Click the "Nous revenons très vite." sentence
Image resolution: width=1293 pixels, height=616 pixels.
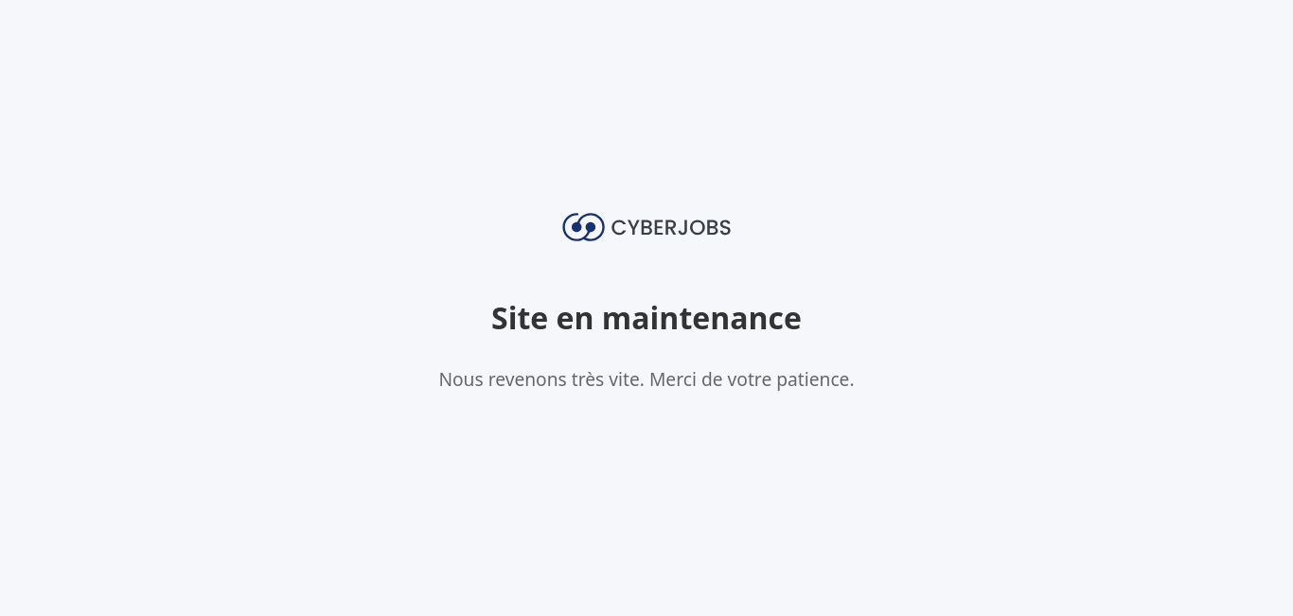[x=541, y=379]
